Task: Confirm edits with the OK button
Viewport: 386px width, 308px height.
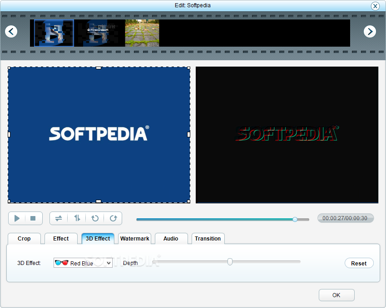Action: pyautogui.click(x=337, y=295)
